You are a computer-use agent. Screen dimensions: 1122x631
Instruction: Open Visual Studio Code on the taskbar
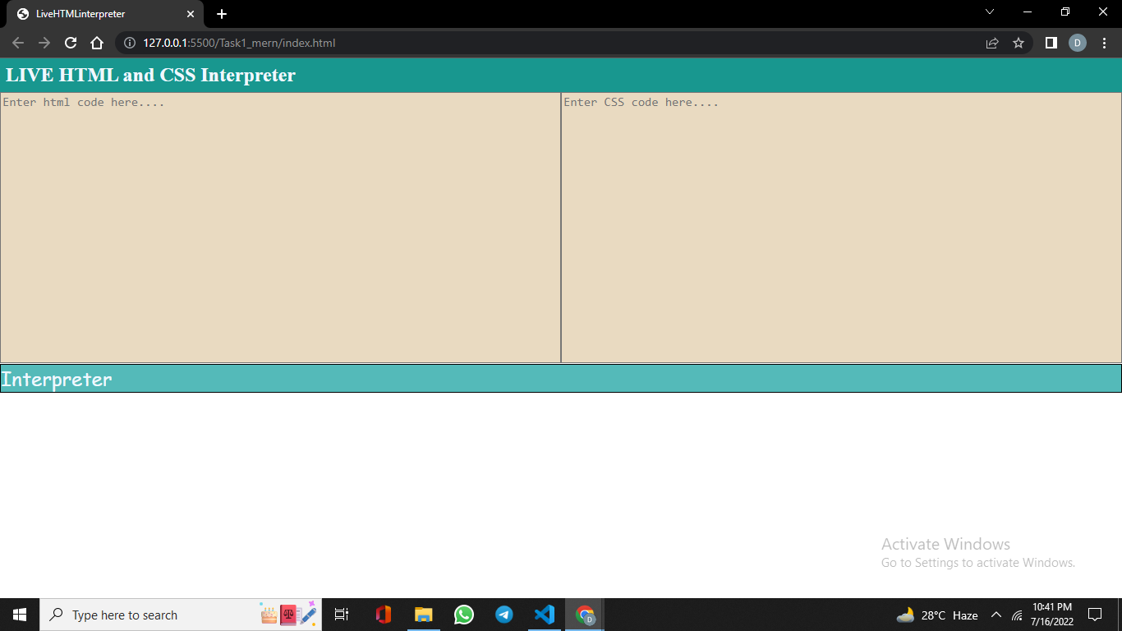click(x=545, y=615)
